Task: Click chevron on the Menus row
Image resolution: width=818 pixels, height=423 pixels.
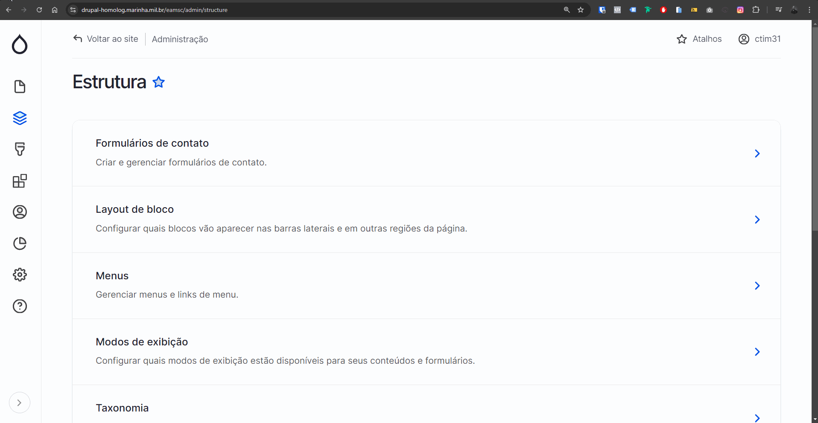Action: 757,286
